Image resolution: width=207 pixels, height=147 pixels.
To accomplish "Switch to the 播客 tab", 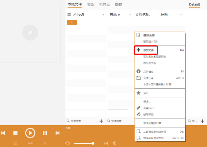I will coord(118,4).
